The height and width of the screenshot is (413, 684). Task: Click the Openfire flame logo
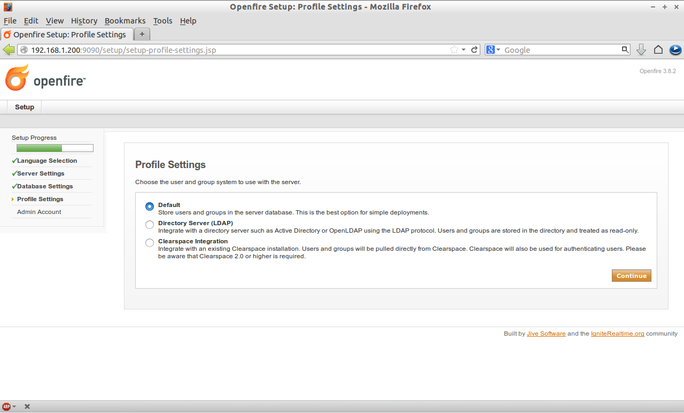click(17, 77)
